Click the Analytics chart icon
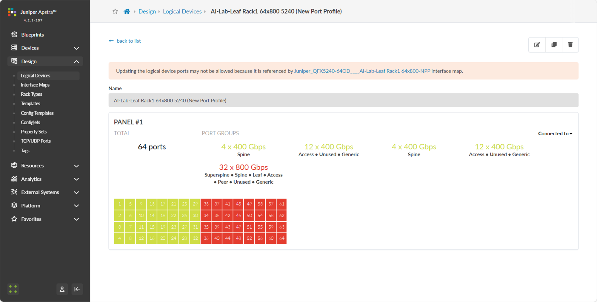 point(14,179)
